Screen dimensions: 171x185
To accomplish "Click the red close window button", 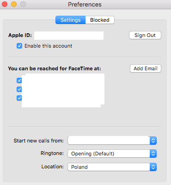I will 5,4.
